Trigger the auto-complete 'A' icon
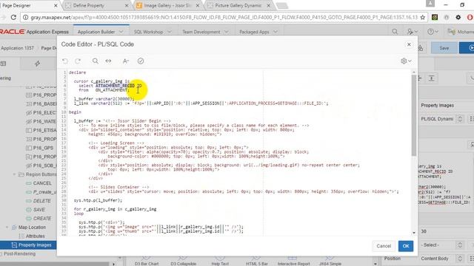The width and height of the screenshot is (474, 266). [126, 61]
